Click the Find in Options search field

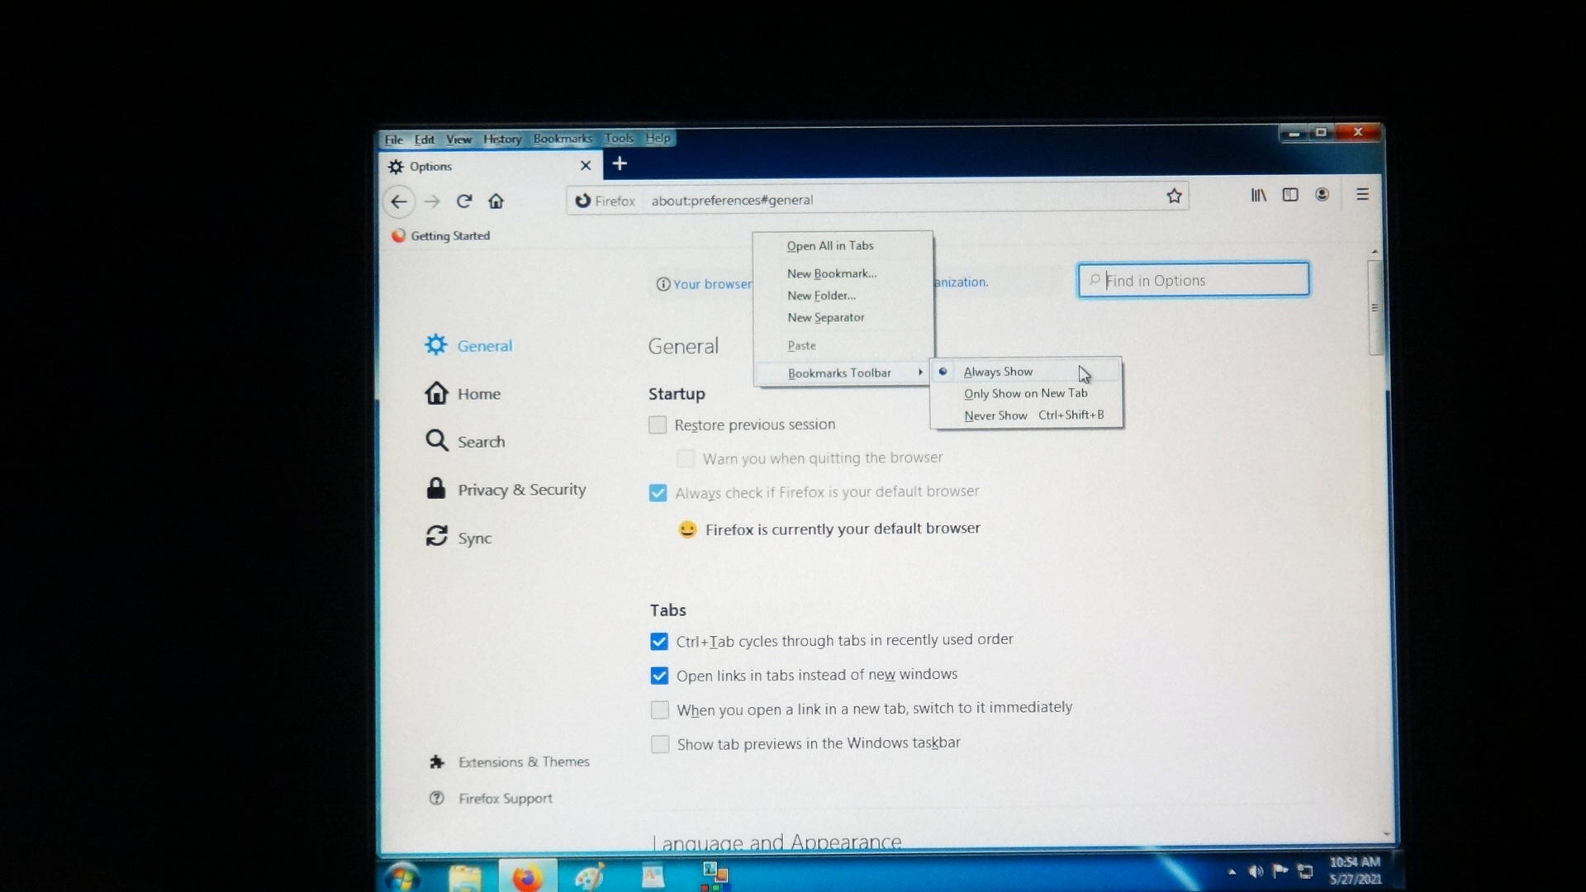coord(1194,280)
